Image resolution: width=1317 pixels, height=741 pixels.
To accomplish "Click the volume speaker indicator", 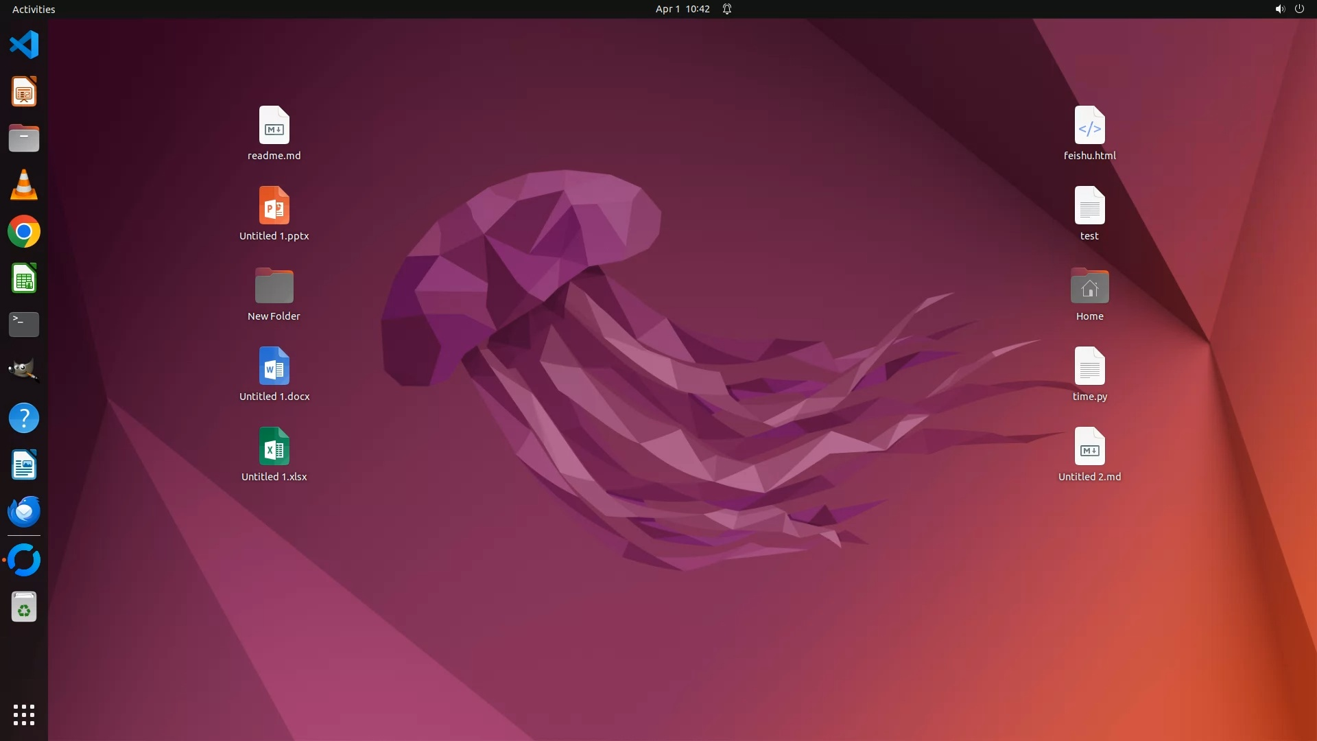I will pos(1279,9).
